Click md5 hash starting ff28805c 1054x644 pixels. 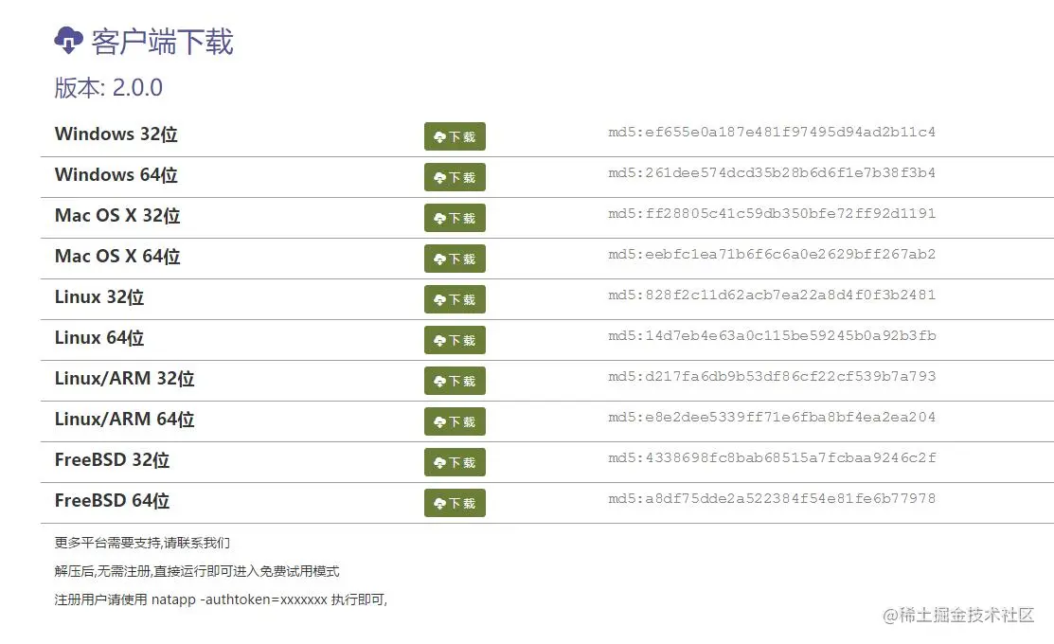click(772, 213)
